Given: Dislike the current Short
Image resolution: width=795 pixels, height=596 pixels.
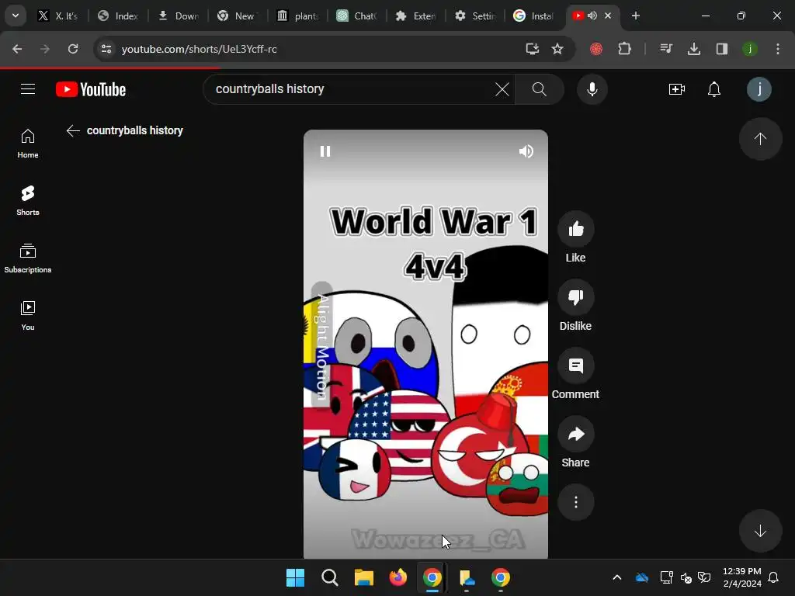Looking at the screenshot, I should [x=575, y=297].
